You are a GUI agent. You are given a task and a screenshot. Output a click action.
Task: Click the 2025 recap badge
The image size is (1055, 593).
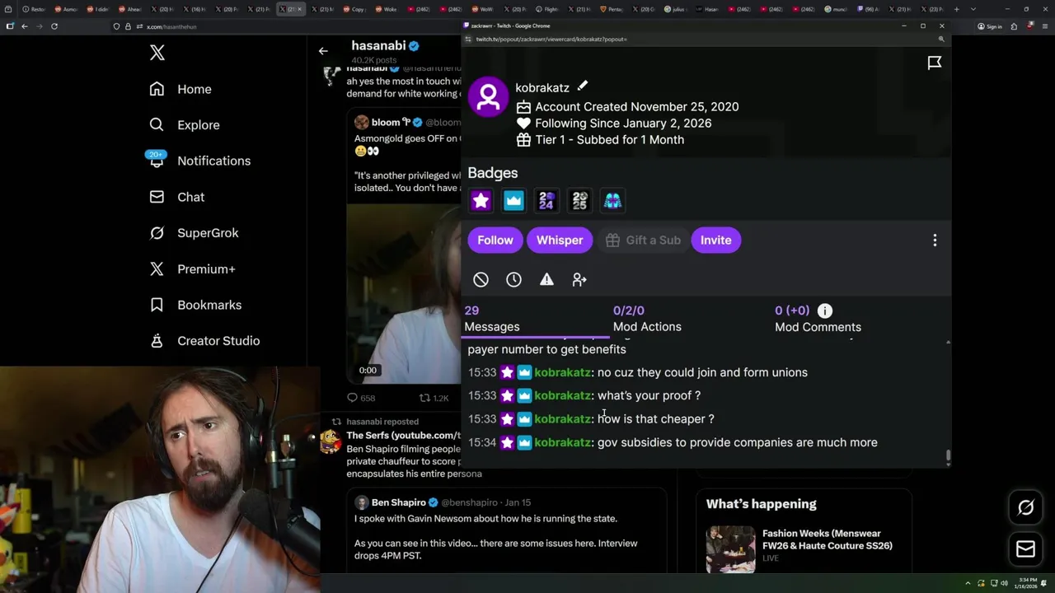click(x=579, y=200)
